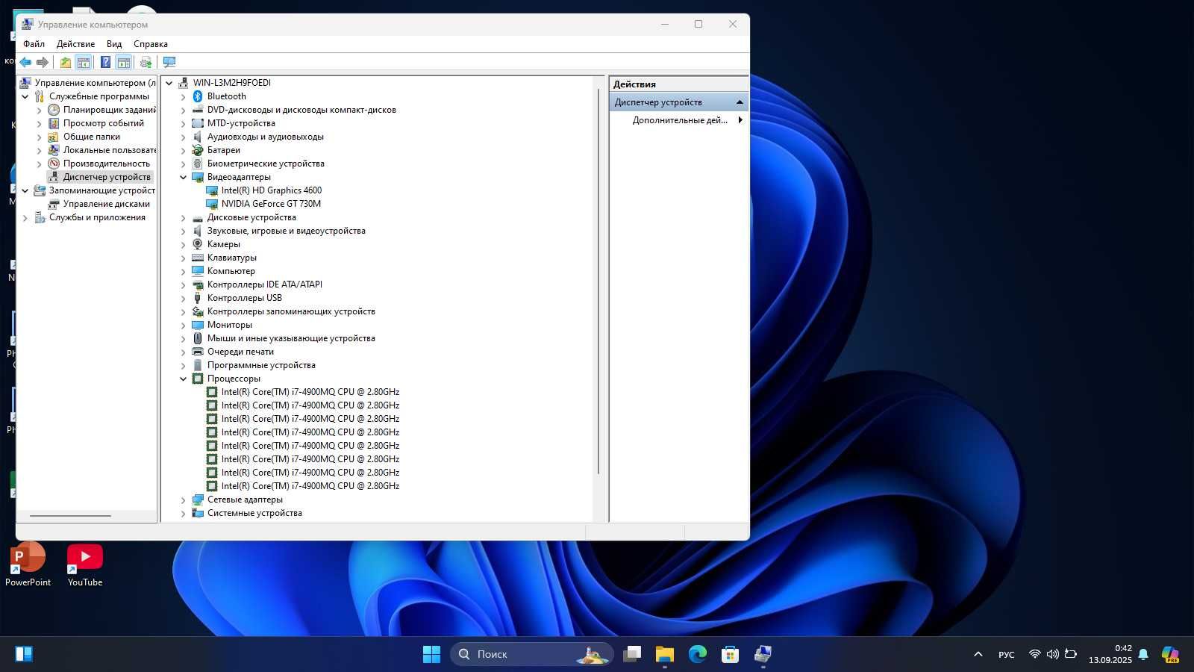Toggle the Action pane toolbar icon

pyautogui.click(x=123, y=62)
